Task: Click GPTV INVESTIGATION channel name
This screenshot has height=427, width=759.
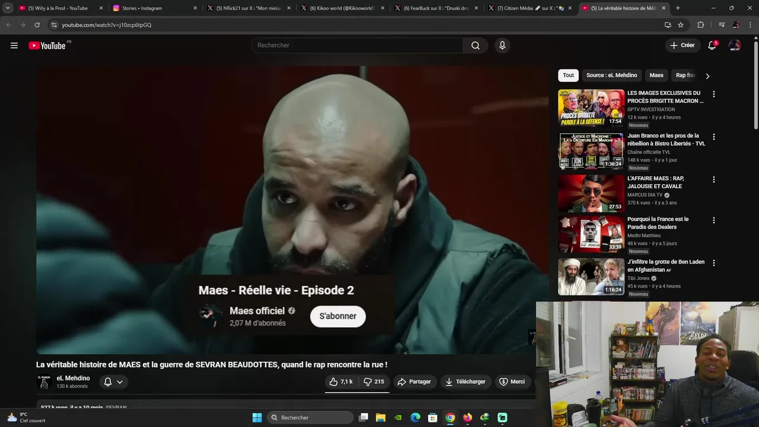Action: (651, 110)
